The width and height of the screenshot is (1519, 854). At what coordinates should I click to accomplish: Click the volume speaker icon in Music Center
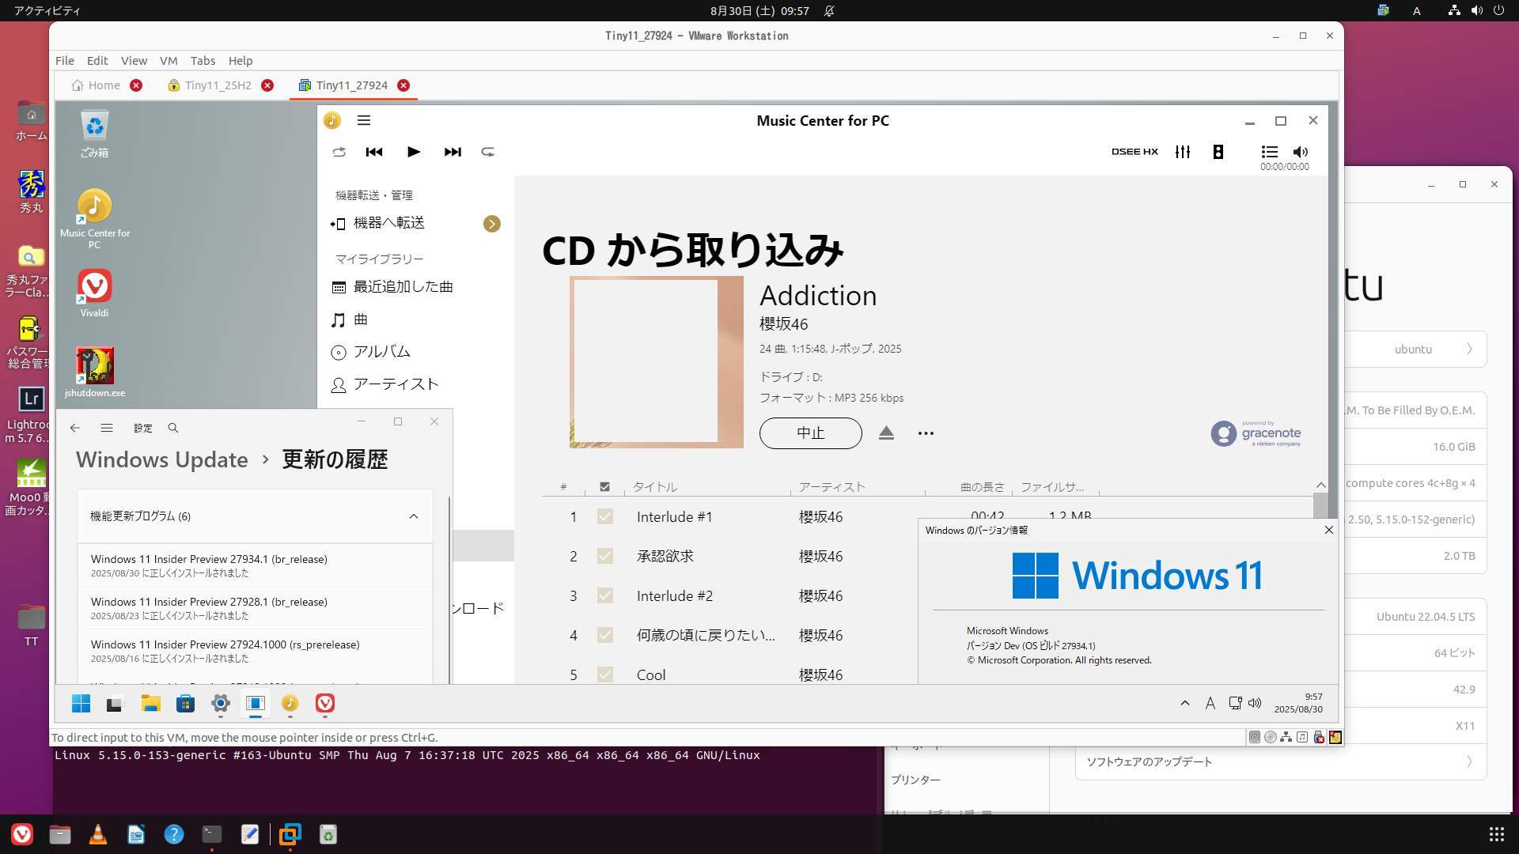click(1301, 152)
